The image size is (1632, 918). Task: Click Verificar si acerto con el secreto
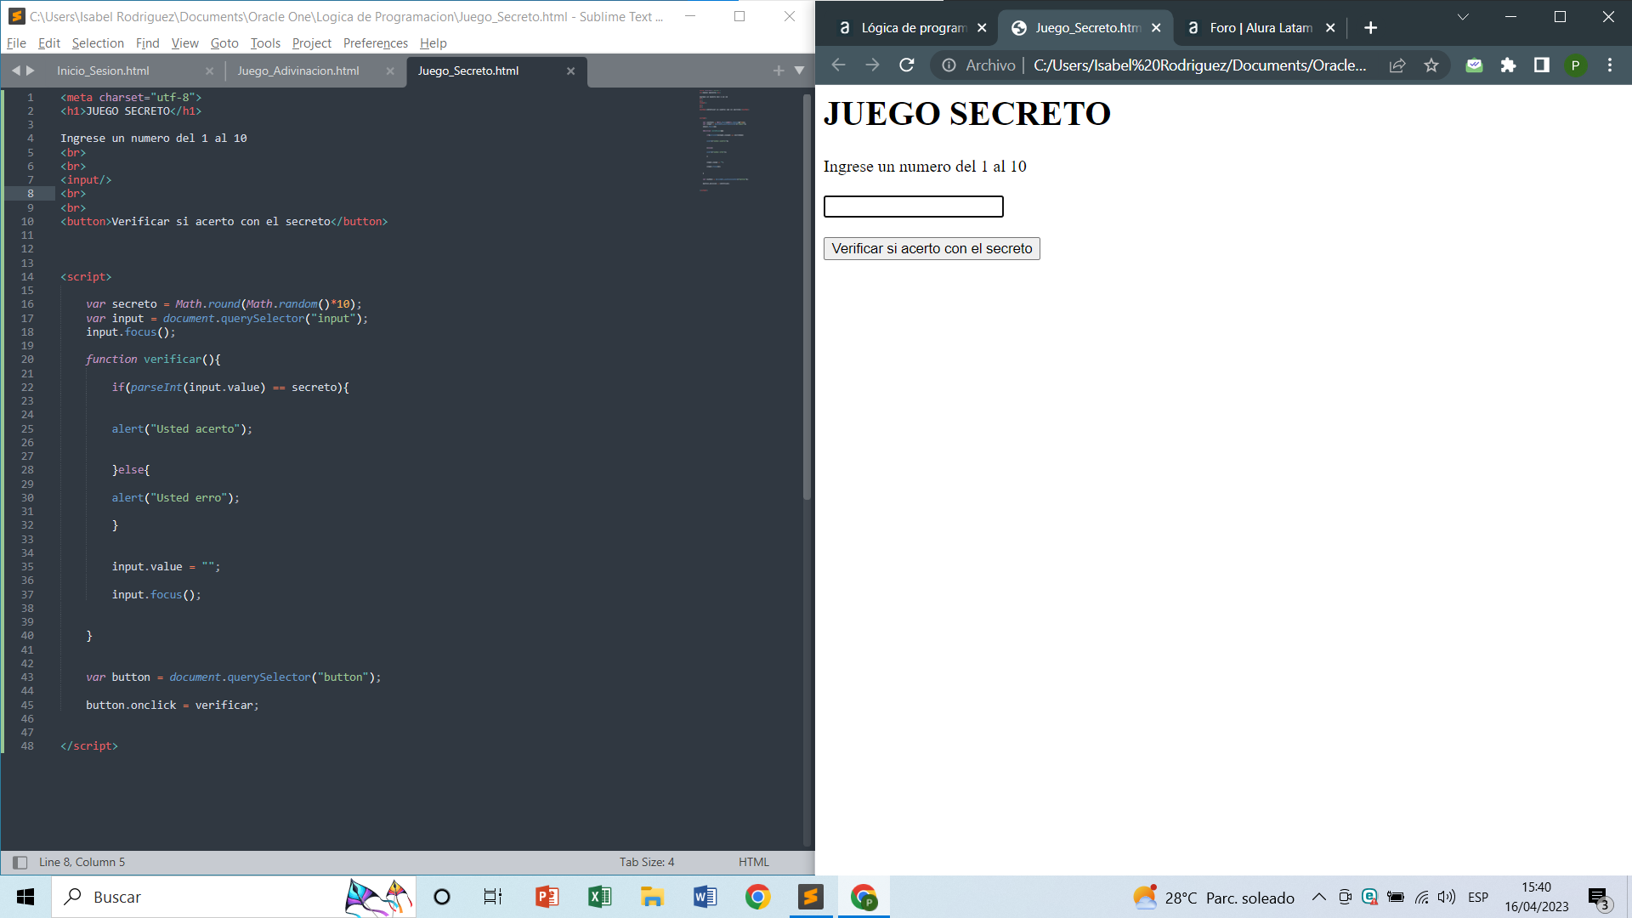pyautogui.click(x=932, y=248)
